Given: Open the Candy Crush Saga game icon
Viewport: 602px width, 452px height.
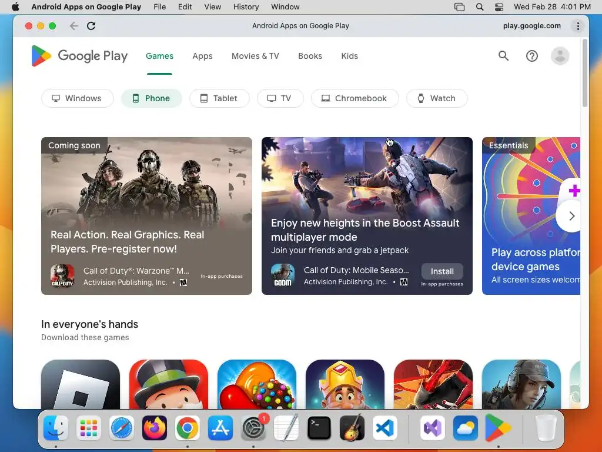Looking at the screenshot, I should pos(257,384).
